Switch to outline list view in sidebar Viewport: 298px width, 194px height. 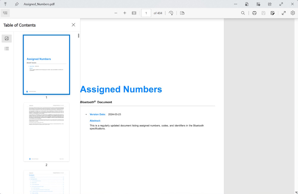pyautogui.click(x=7, y=49)
